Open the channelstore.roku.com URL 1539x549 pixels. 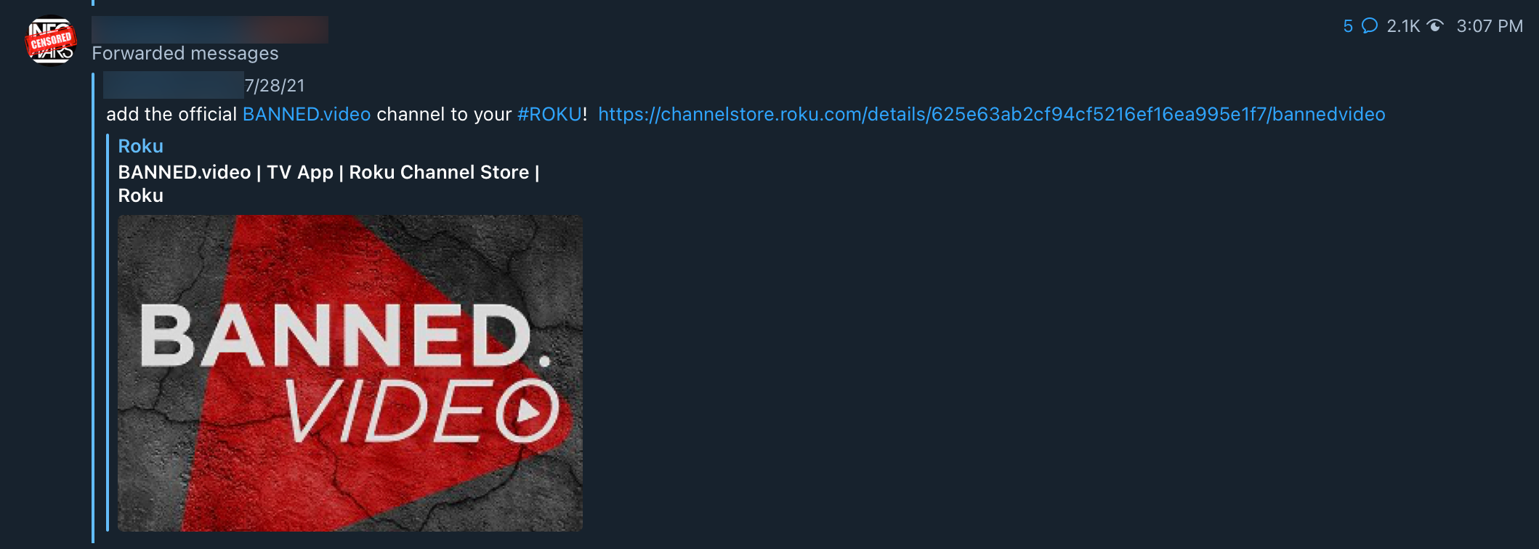pyautogui.click(x=991, y=114)
